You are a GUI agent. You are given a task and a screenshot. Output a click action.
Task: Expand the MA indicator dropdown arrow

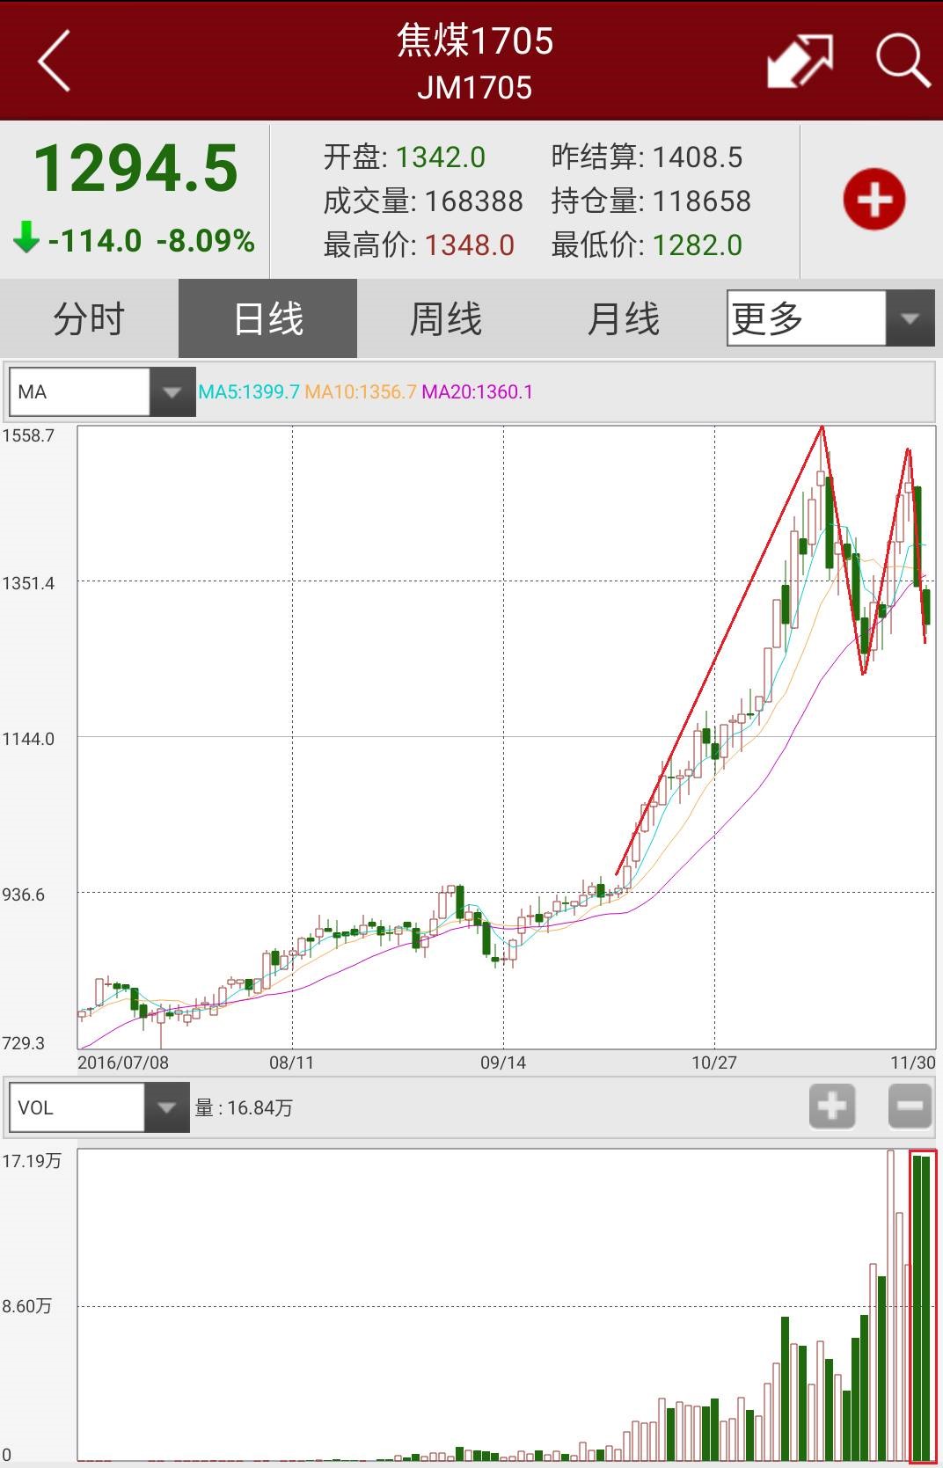(x=172, y=391)
